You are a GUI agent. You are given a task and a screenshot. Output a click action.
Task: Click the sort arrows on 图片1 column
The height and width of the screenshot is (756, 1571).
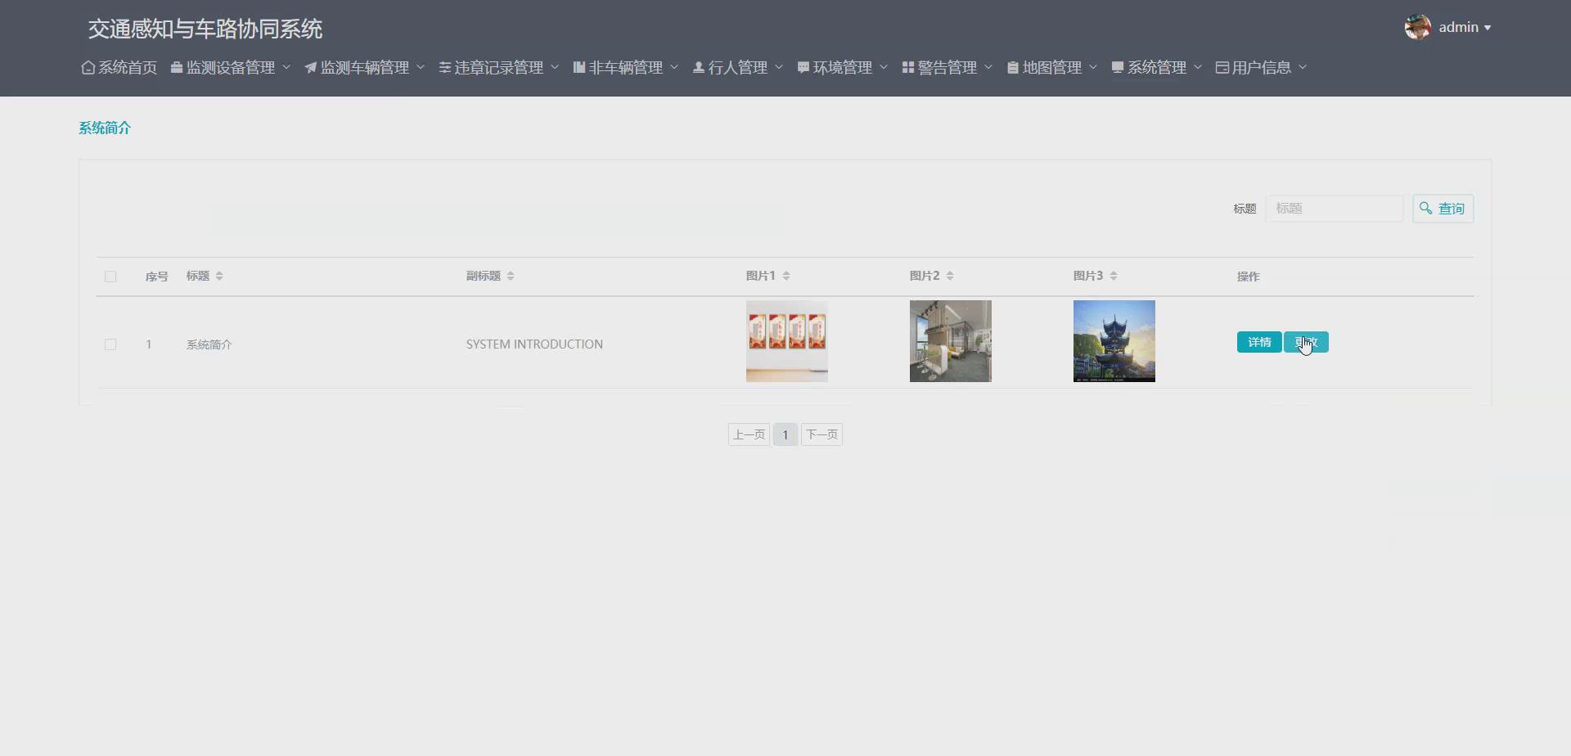click(786, 276)
